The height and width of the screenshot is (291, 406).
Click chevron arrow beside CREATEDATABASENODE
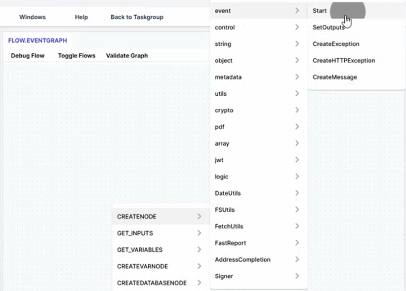199,283
